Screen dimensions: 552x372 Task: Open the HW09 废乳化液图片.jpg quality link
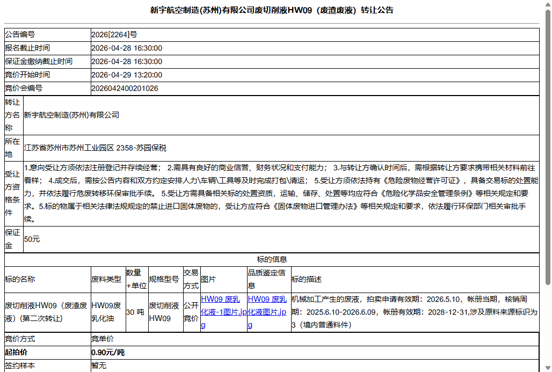click(267, 312)
